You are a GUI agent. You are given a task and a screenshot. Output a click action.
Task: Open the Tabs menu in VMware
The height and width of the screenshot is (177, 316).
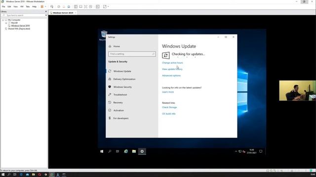click(x=28, y=6)
